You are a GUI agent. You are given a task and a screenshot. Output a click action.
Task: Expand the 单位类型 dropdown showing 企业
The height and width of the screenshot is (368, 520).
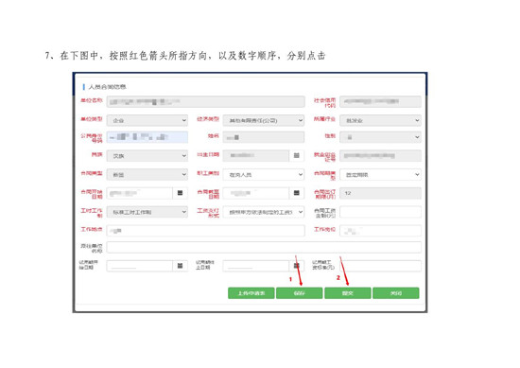[x=147, y=120]
